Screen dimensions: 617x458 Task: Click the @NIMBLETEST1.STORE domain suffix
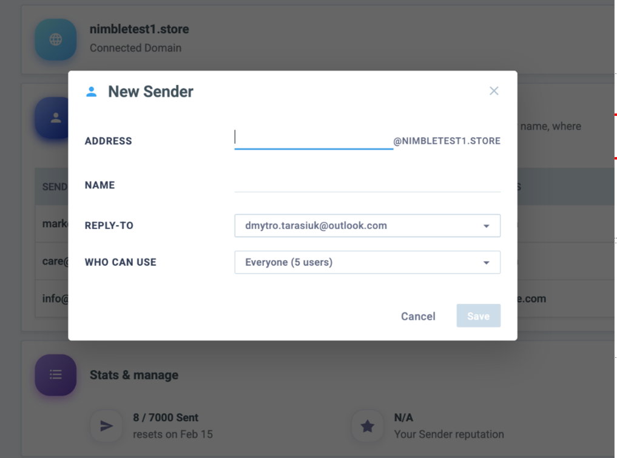point(447,141)
